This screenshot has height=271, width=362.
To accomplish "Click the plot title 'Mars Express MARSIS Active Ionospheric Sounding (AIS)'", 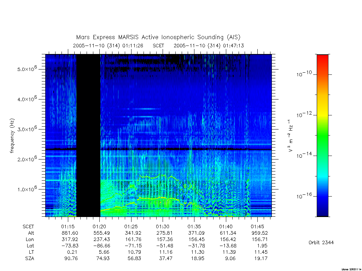I will pyautogui.click(x=158, y=37).
